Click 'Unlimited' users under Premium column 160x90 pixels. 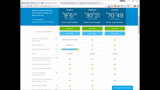point(115,54)
